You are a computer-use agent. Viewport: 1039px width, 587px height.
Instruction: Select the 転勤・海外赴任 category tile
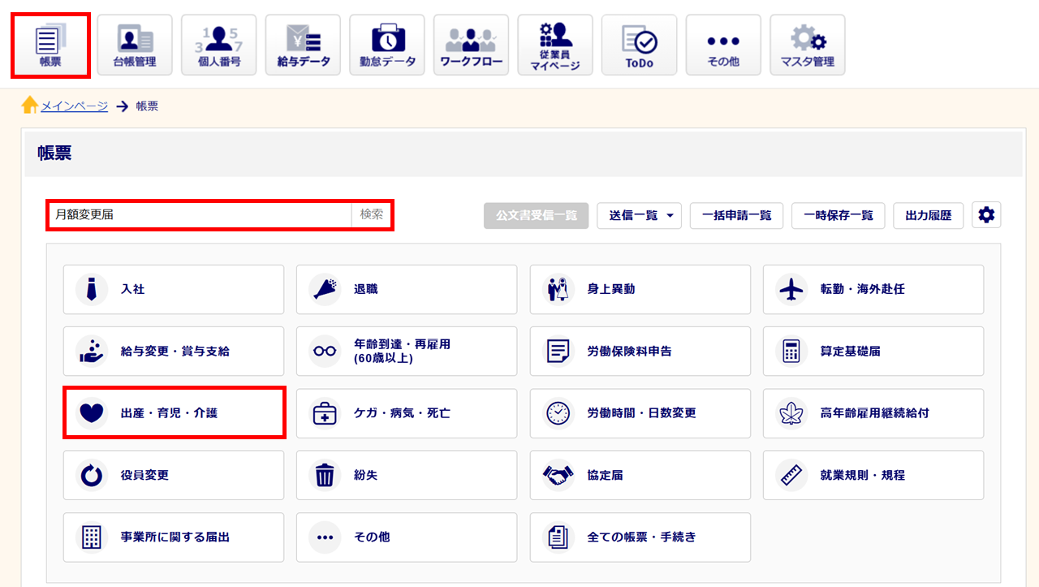[873, 289]
